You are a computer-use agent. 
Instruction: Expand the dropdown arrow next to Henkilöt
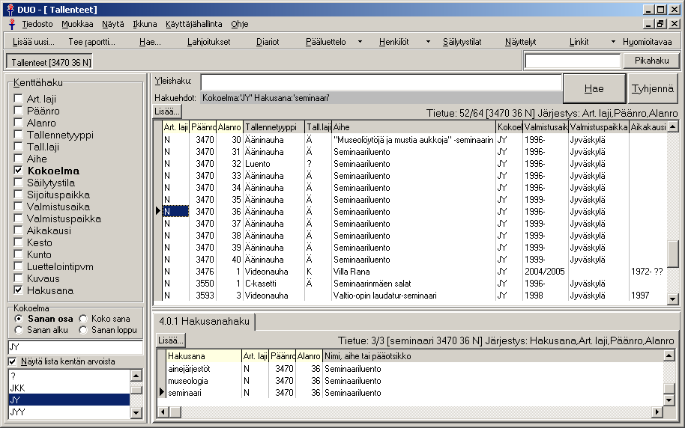click(428, 42)
